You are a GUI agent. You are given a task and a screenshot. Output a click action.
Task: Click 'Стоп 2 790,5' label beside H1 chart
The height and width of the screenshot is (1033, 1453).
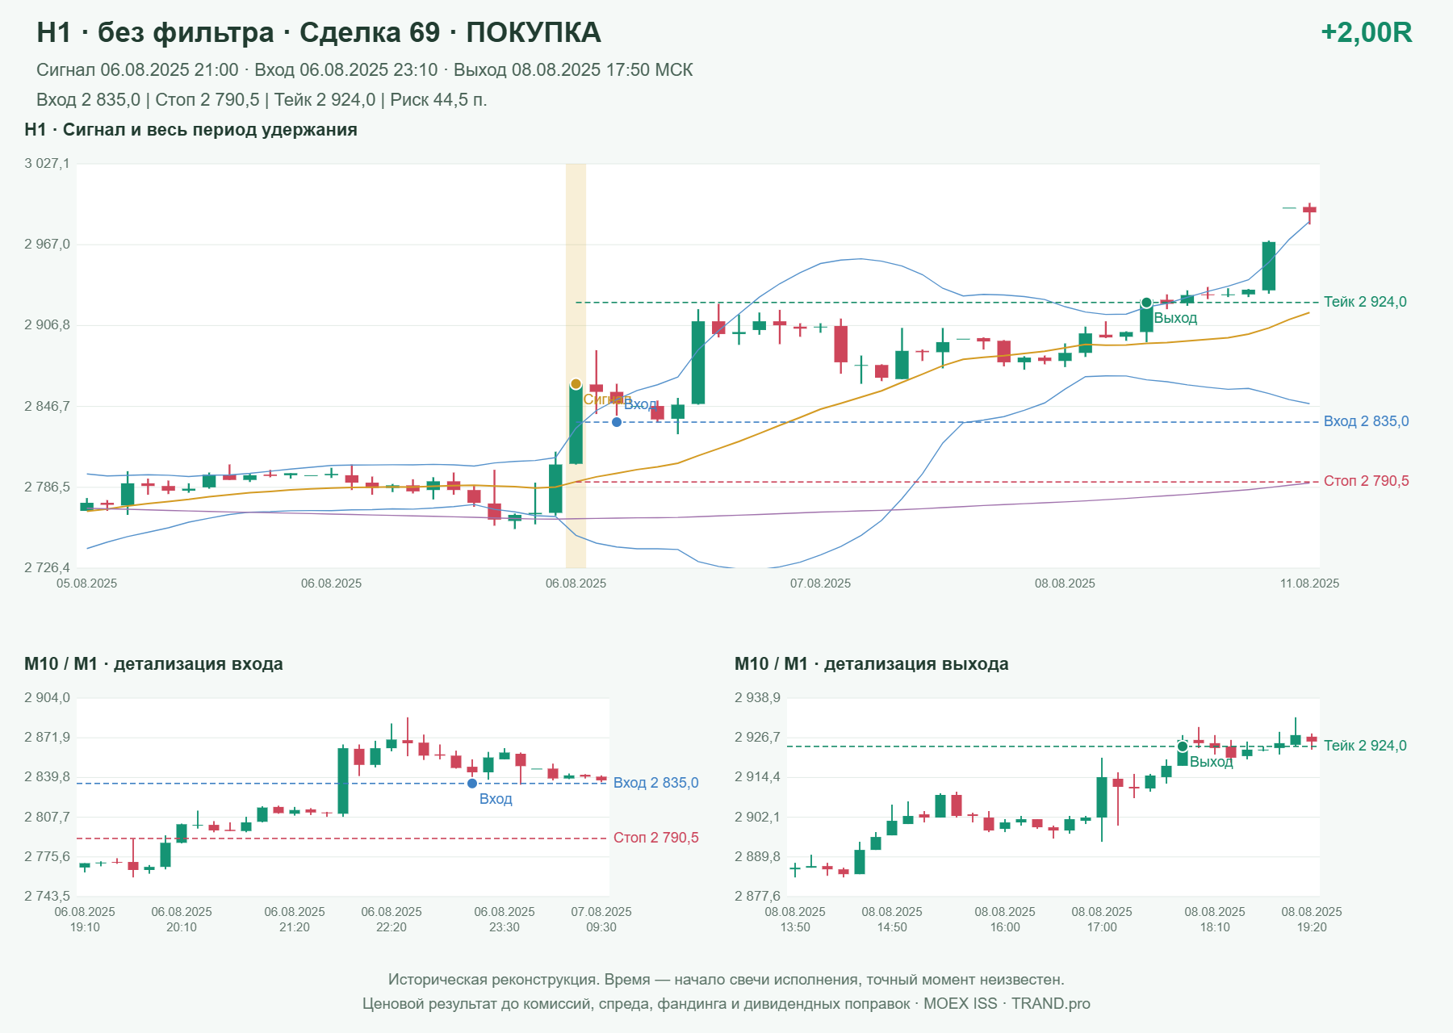click(1366, 481)
